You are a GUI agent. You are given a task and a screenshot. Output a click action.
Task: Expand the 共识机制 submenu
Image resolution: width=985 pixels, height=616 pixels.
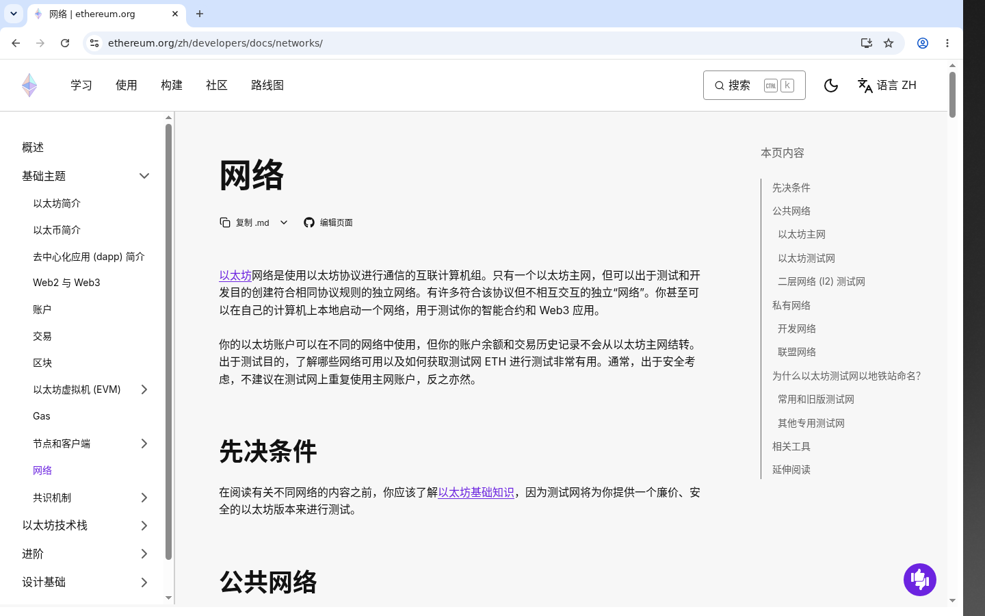coord(144,498)
